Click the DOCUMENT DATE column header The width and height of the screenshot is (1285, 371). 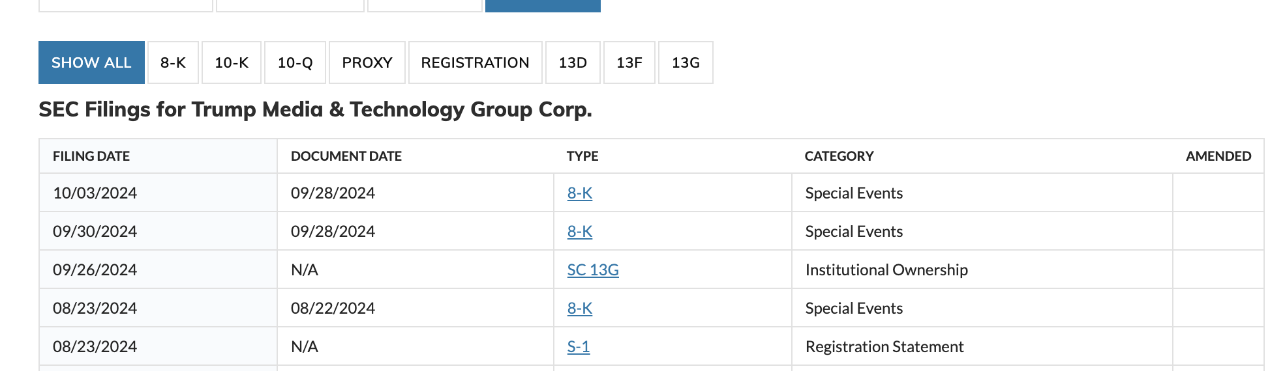(346, 156)
